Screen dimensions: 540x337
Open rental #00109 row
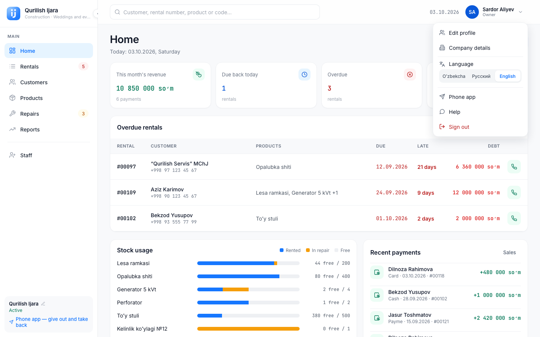click(319, 192)
